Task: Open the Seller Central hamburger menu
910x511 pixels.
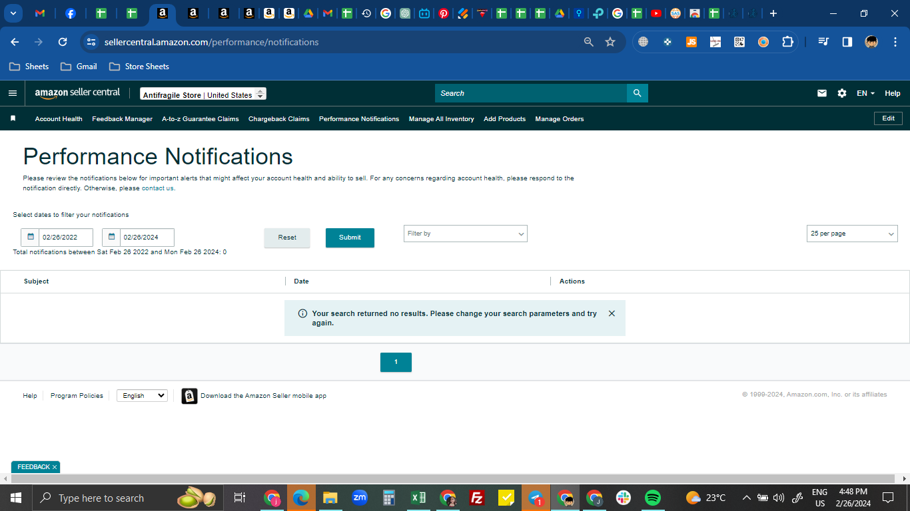Action: [13, 93]
